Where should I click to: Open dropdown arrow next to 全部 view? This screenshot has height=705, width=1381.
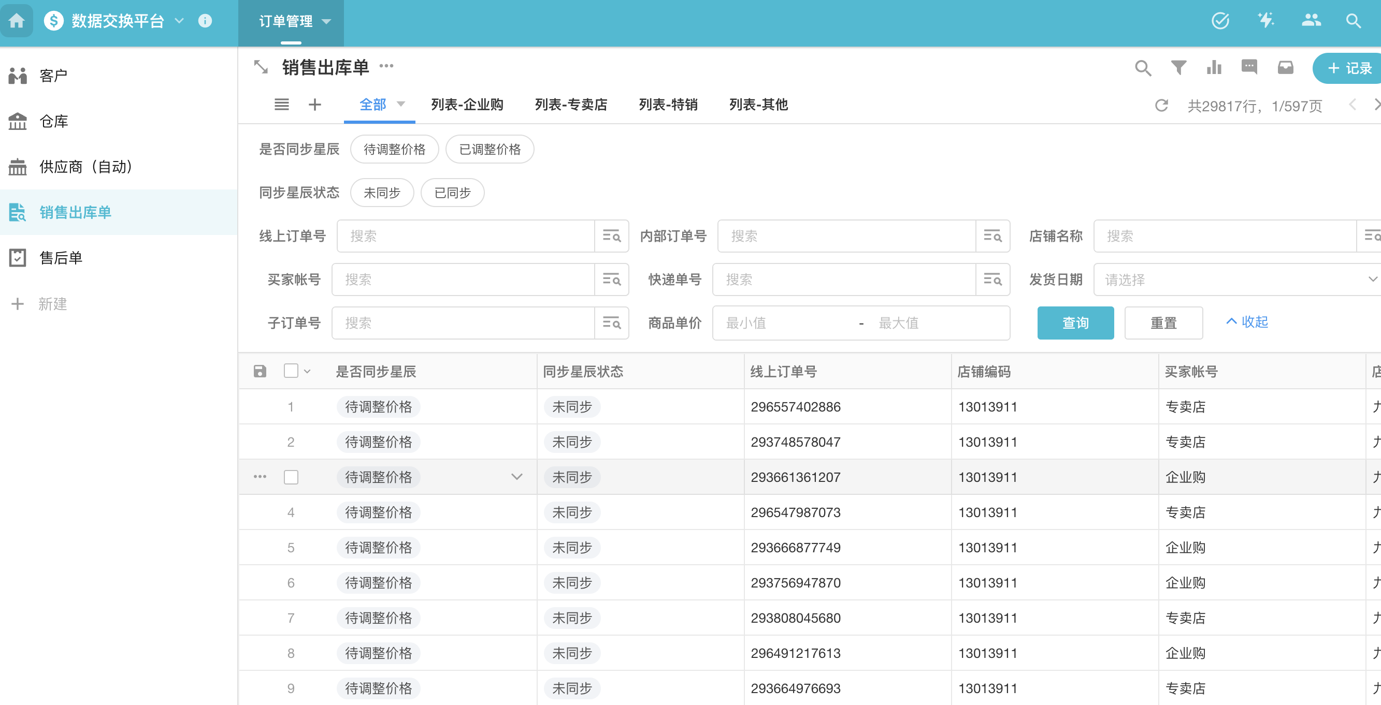click(400, 104)
